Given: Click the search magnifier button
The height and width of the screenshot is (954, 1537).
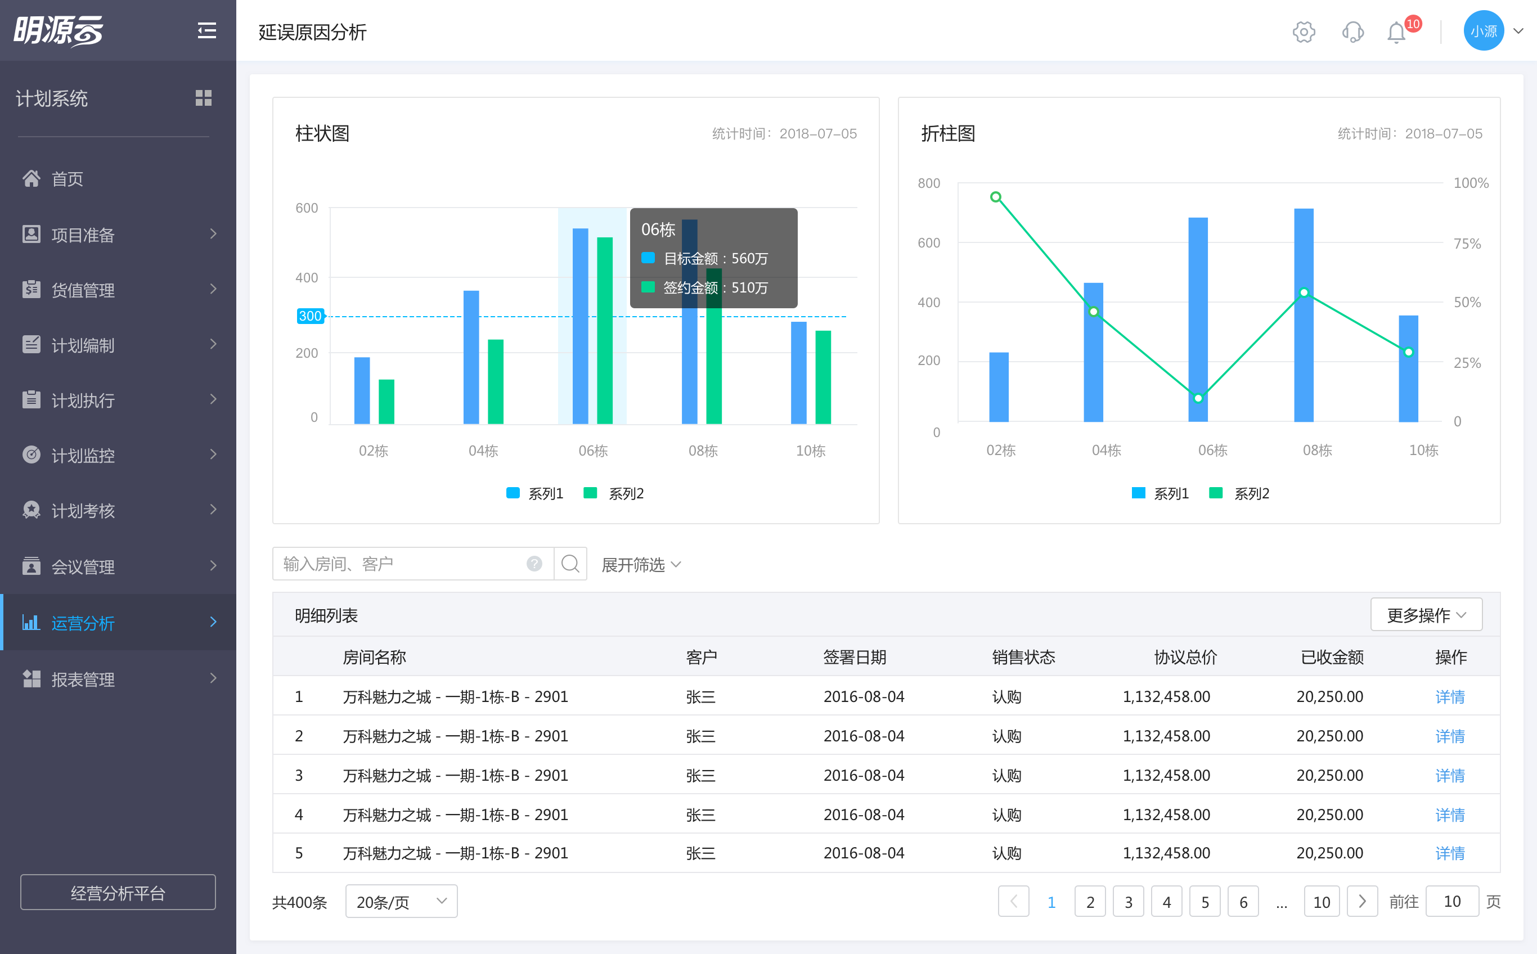Looking at the screenshot, I should click(x=570, y=564).
